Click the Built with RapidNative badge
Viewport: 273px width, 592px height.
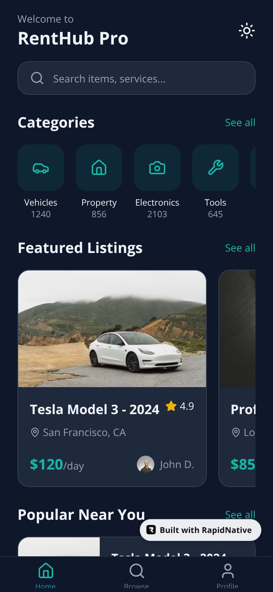click(201, 530)
